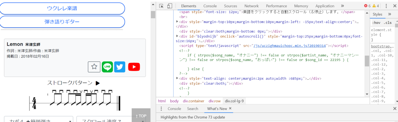Activate the inspect element picker icon
The width and height of the screenshot is (398, 122).
(162, 6)
